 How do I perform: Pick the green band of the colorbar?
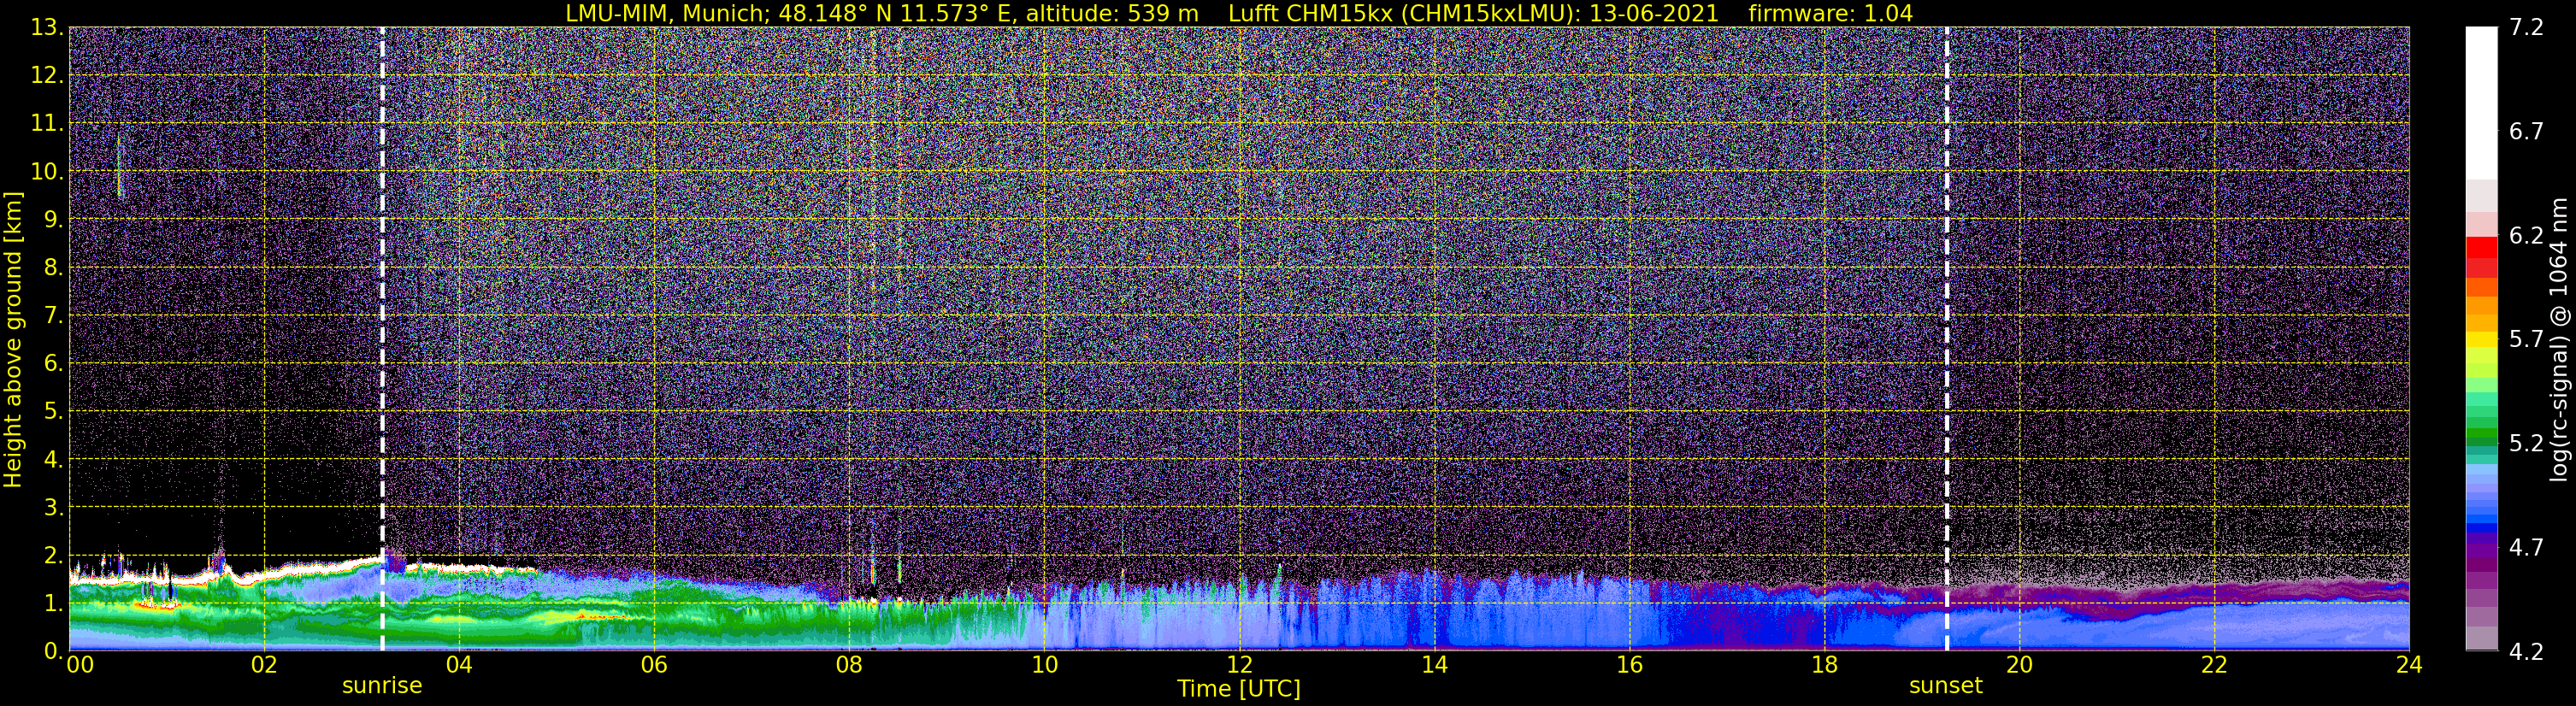(2481, 435)
